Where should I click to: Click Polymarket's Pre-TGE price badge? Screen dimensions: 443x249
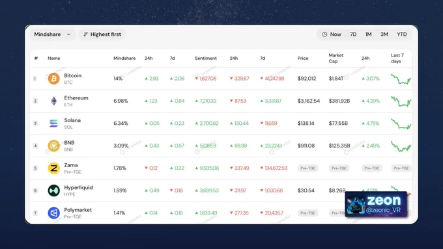(x=307, y=213)
